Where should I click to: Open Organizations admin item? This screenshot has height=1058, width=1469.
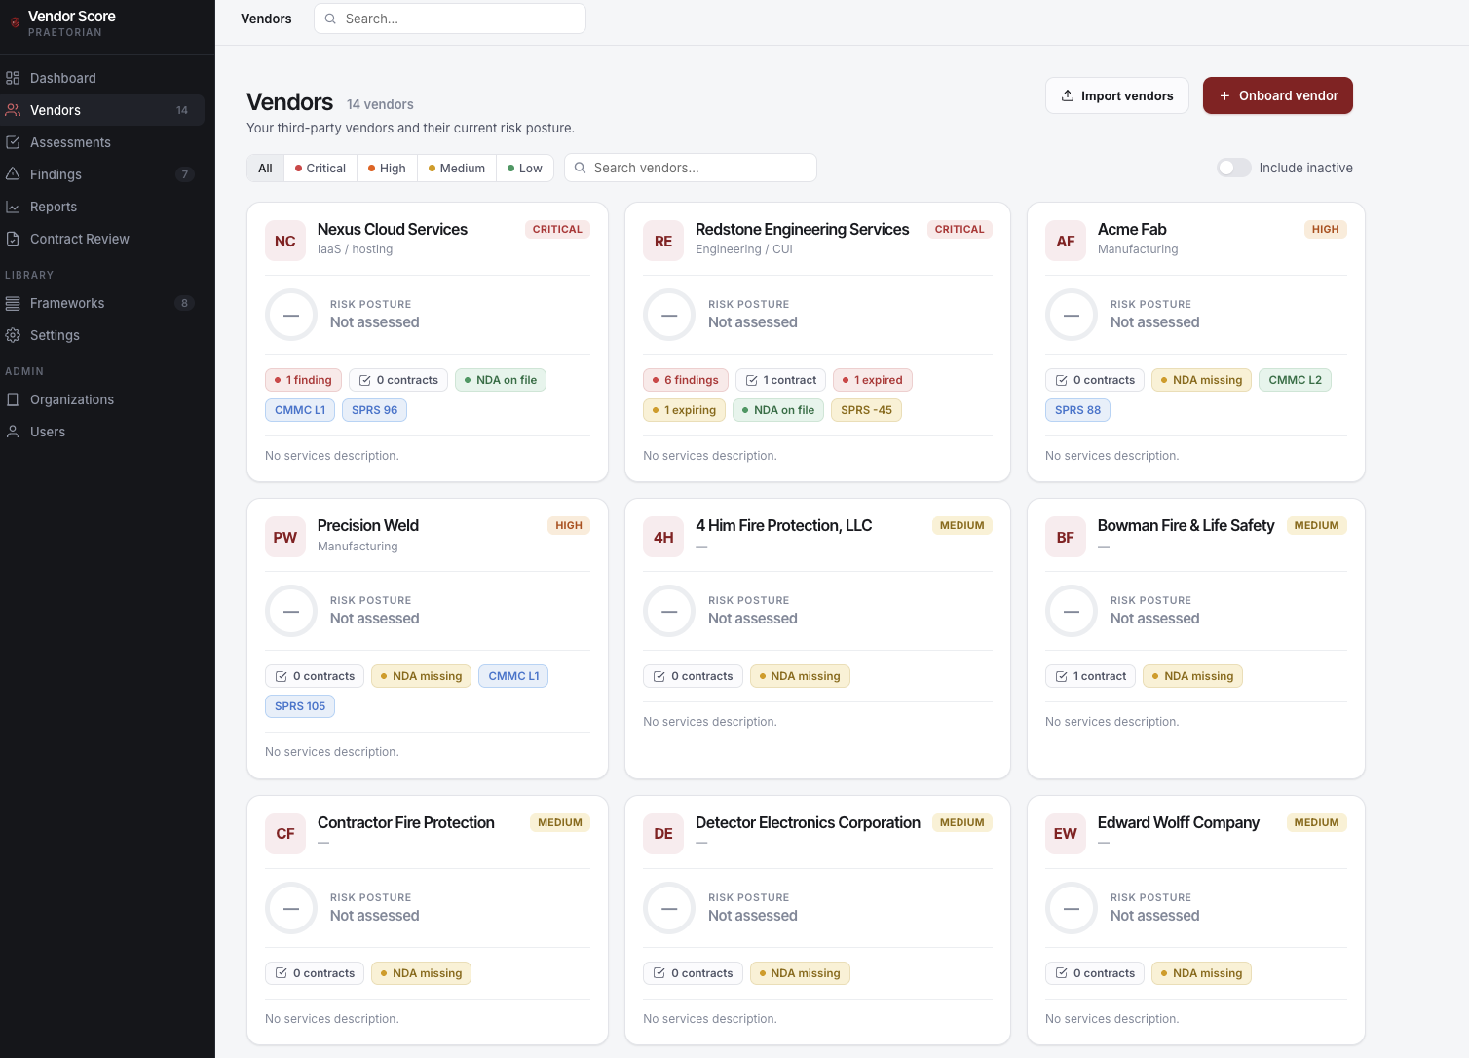[x=102, y=399]
